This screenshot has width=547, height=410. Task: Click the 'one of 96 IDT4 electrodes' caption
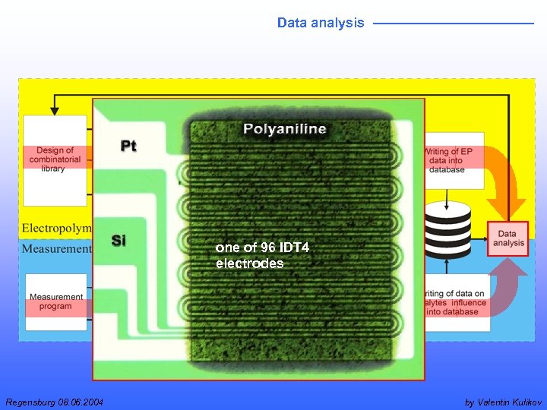click(x=262, y=255)
